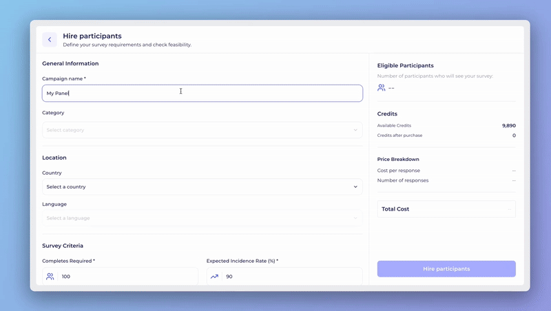This screenshot has height=311, width=551.
Task: Click the Number of responses label
Action: (x=403, y=180)
